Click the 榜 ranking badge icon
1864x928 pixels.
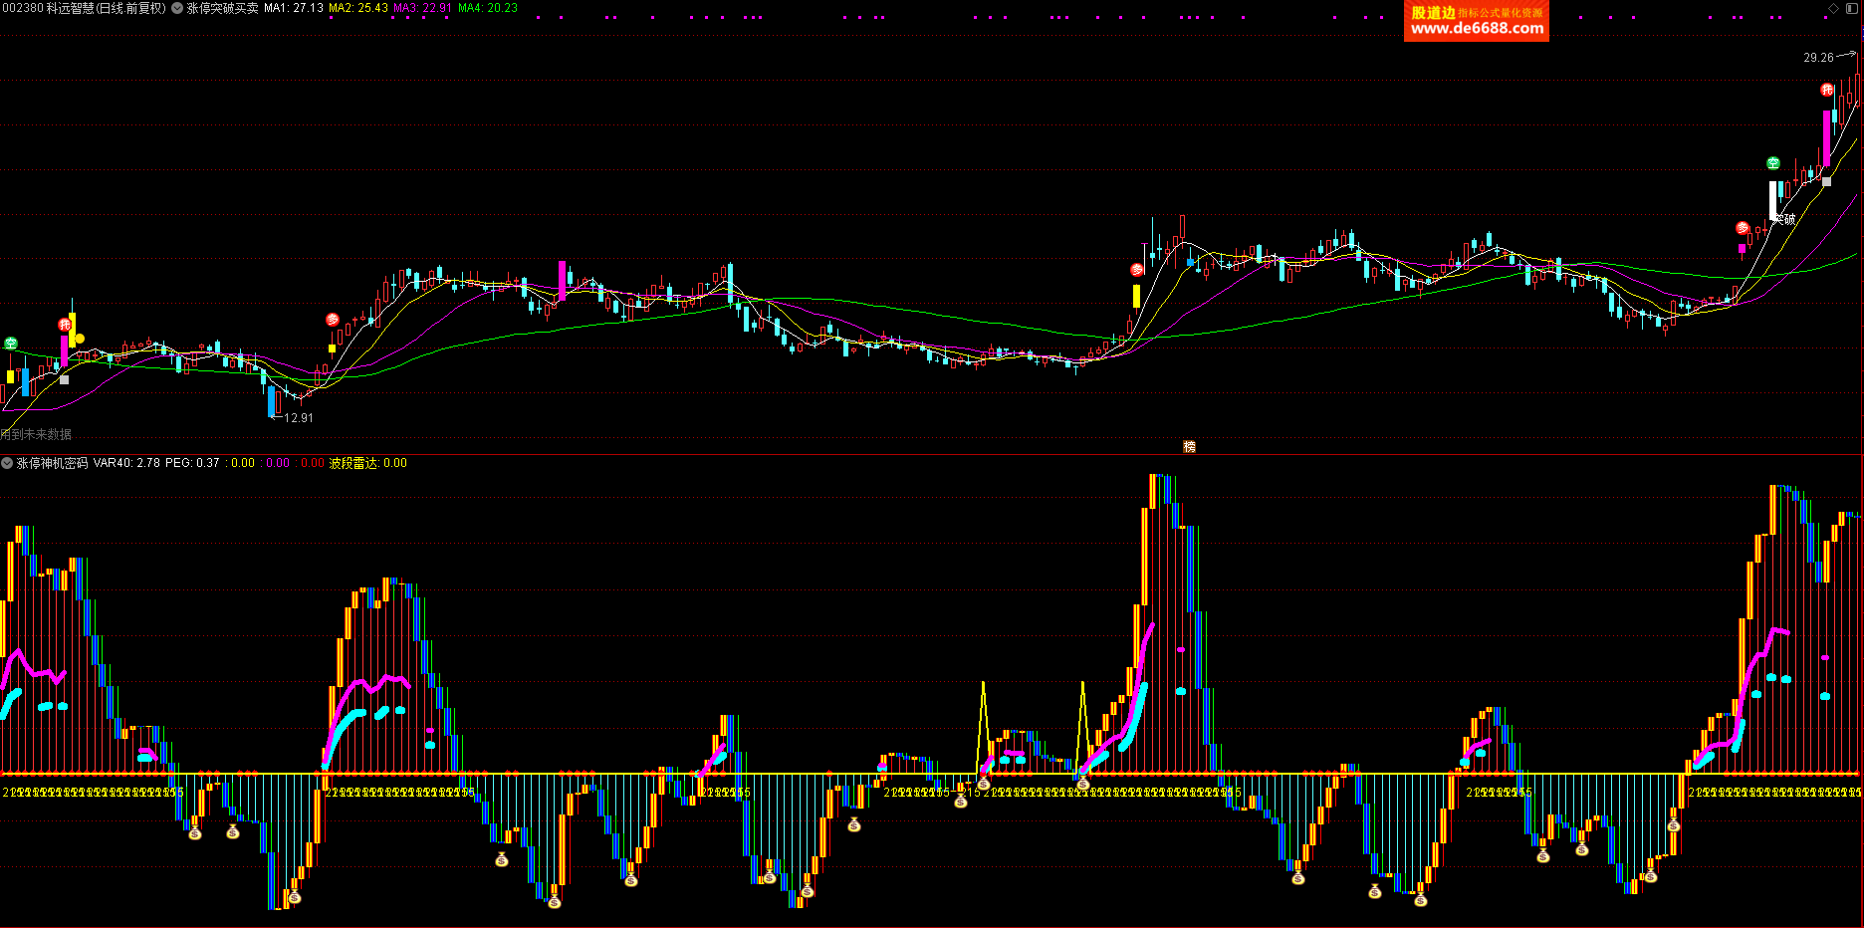[x=1189, y=447]
